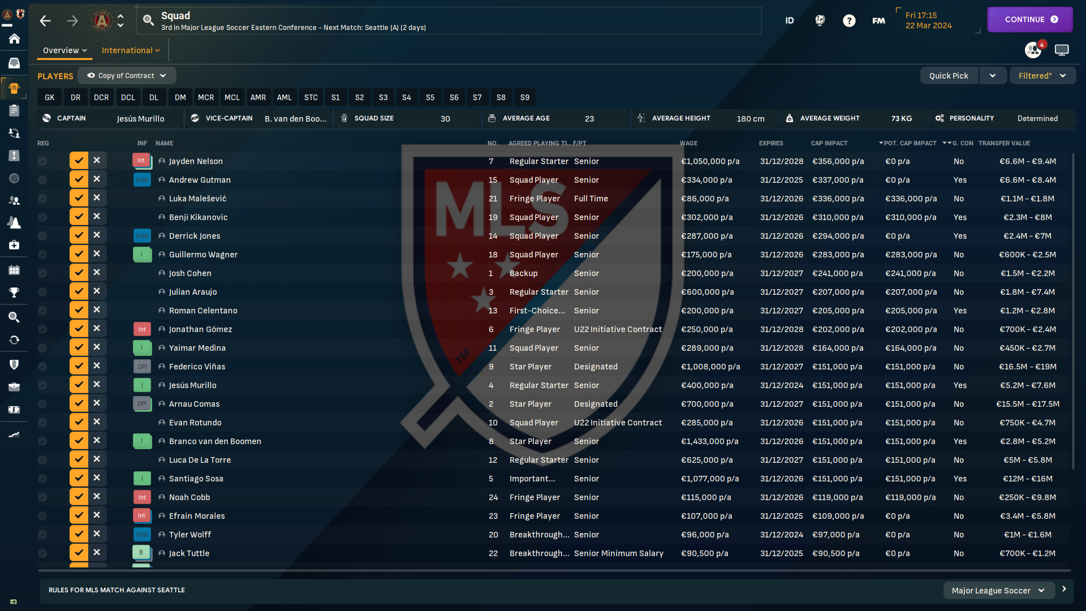
Task: Select the DCR position tab
Action: [x=101, y=97]
